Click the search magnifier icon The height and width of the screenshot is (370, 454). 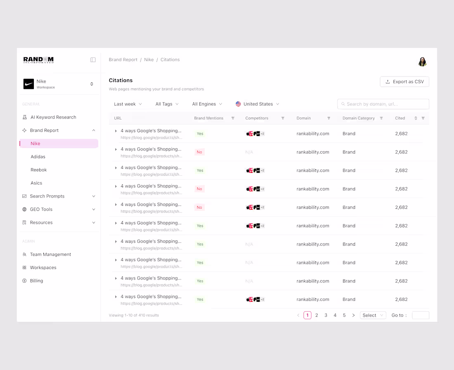tap(343, 104)
